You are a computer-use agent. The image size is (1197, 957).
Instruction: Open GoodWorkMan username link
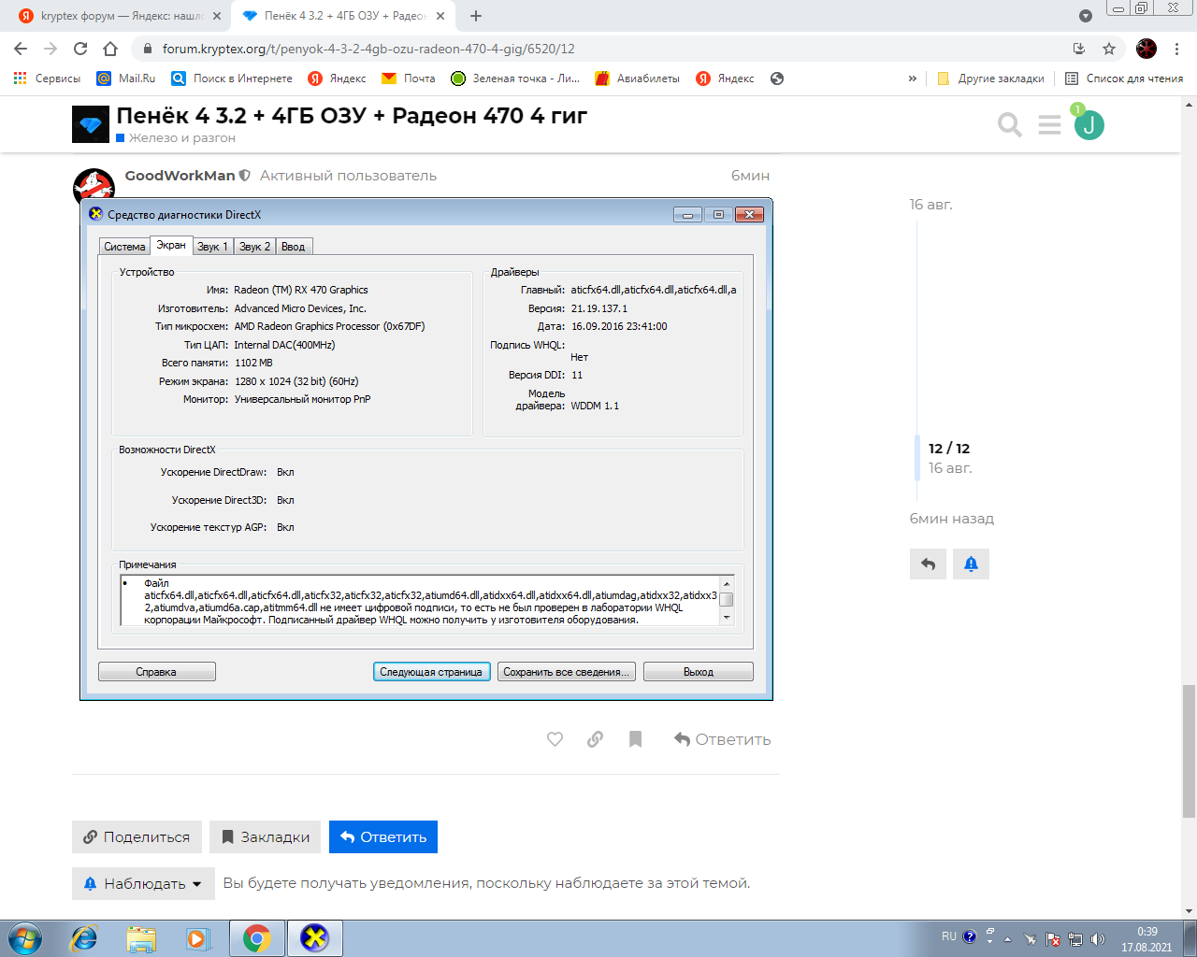click(x=180, y=176)
